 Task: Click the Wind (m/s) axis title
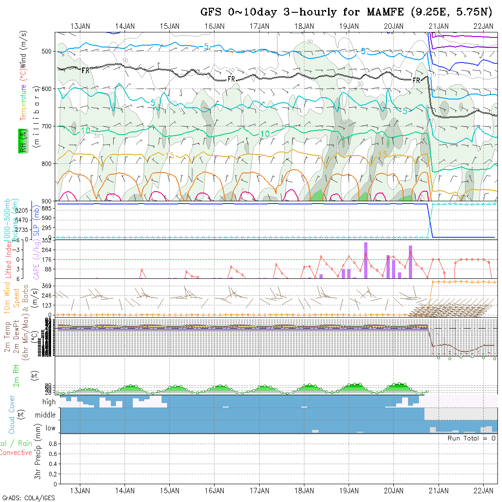pyautogui.click(x=24, y=49)
